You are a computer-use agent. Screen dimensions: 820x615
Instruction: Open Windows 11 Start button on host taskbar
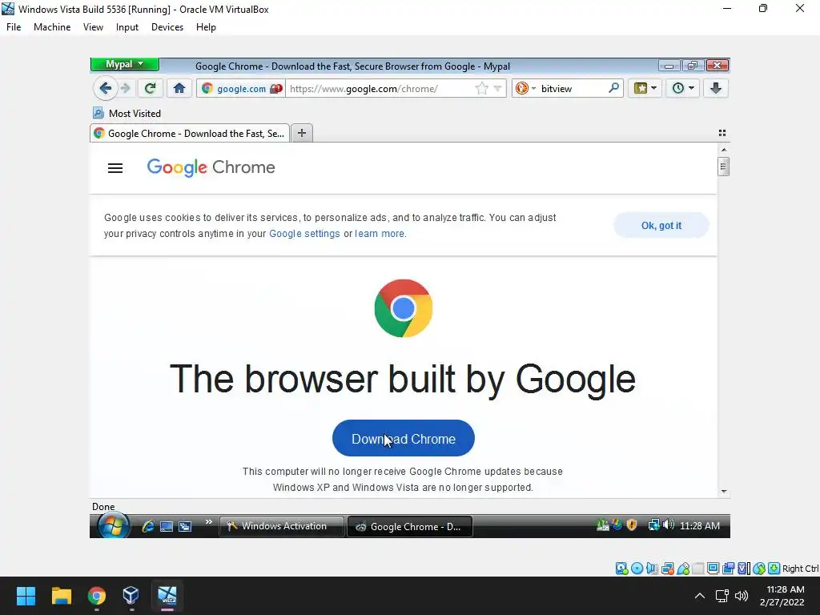[x=26, y=596]
